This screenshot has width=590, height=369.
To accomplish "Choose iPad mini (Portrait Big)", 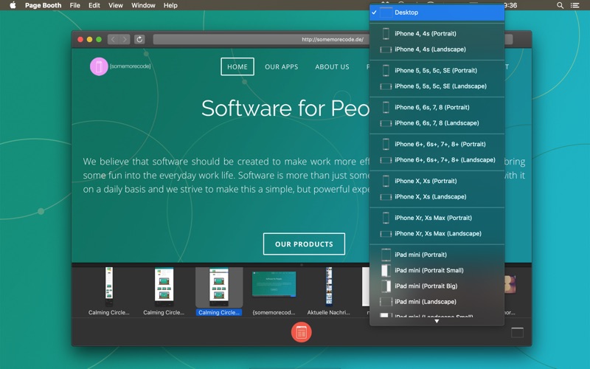I will pyautogui.click(x=437, y=286).
